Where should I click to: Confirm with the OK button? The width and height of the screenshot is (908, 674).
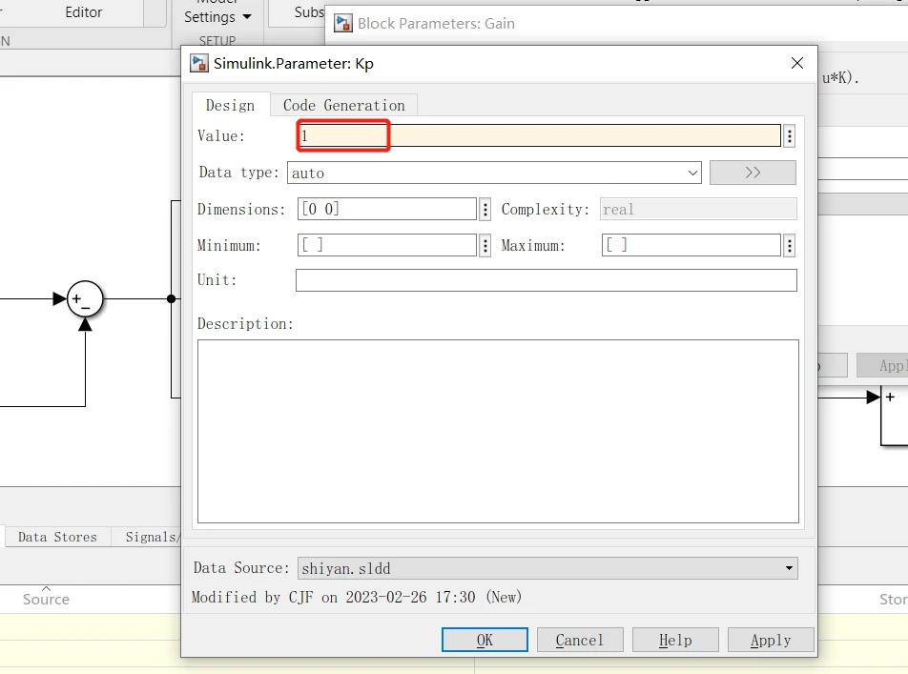485,640
